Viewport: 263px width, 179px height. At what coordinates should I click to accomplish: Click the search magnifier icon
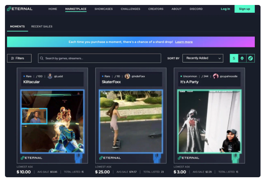click(x=42, y=58)
